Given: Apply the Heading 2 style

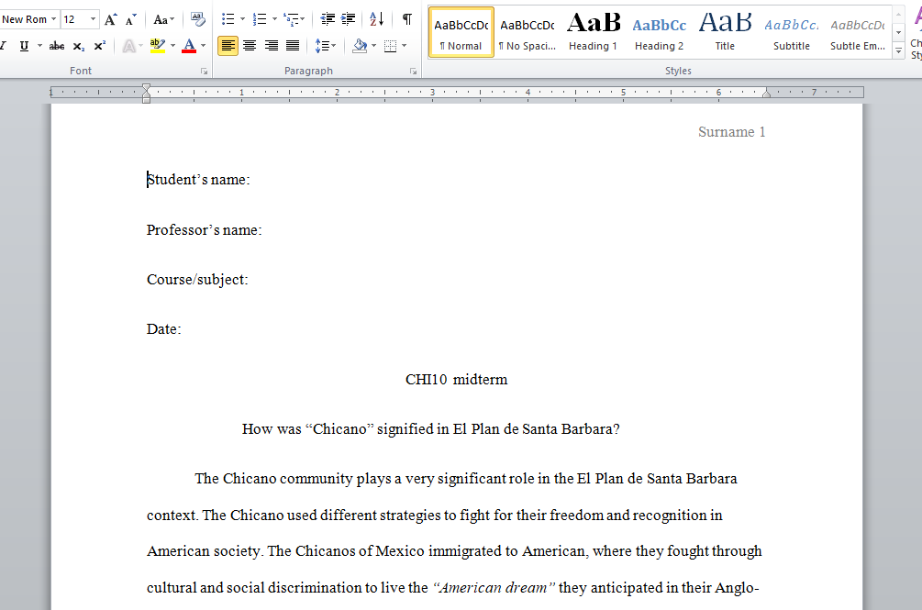Looking at the screenshot, I should (x=659, y=33).
